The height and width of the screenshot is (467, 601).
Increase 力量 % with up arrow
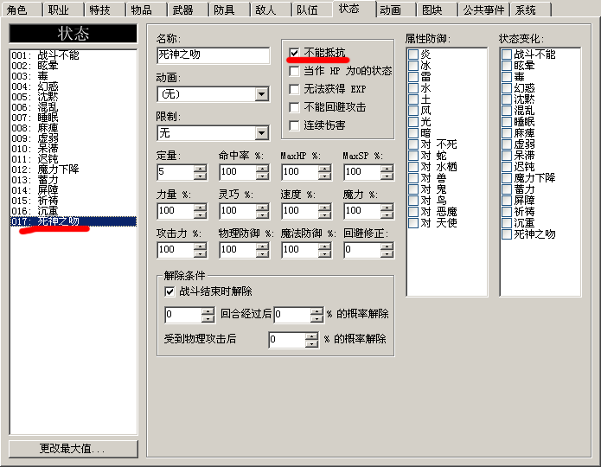[200, 207]
